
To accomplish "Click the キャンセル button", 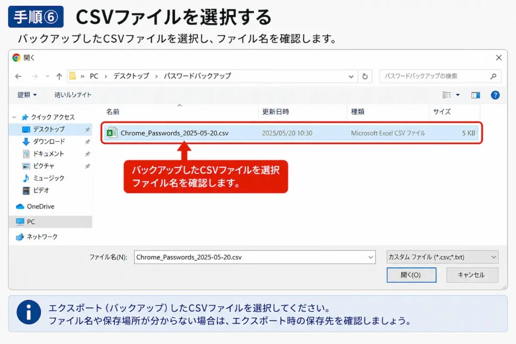I will click(472, 275).
